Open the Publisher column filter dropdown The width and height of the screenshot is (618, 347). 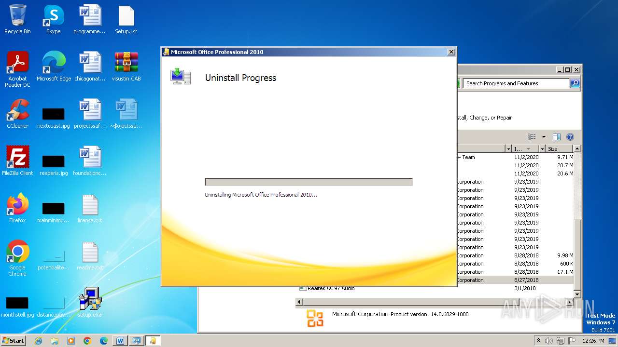pyautogui.click(x=508, y=149)
